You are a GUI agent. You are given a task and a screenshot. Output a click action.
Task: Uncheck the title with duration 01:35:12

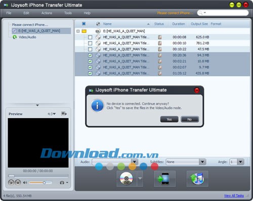click(90, 73)
